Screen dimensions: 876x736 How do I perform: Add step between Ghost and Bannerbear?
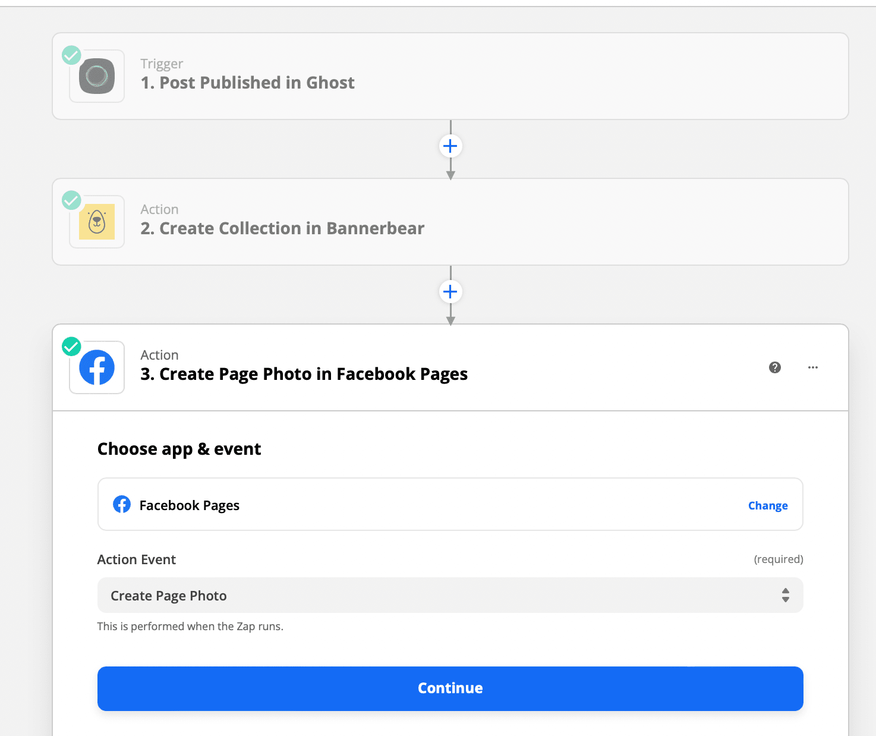[x=450, y=146]
